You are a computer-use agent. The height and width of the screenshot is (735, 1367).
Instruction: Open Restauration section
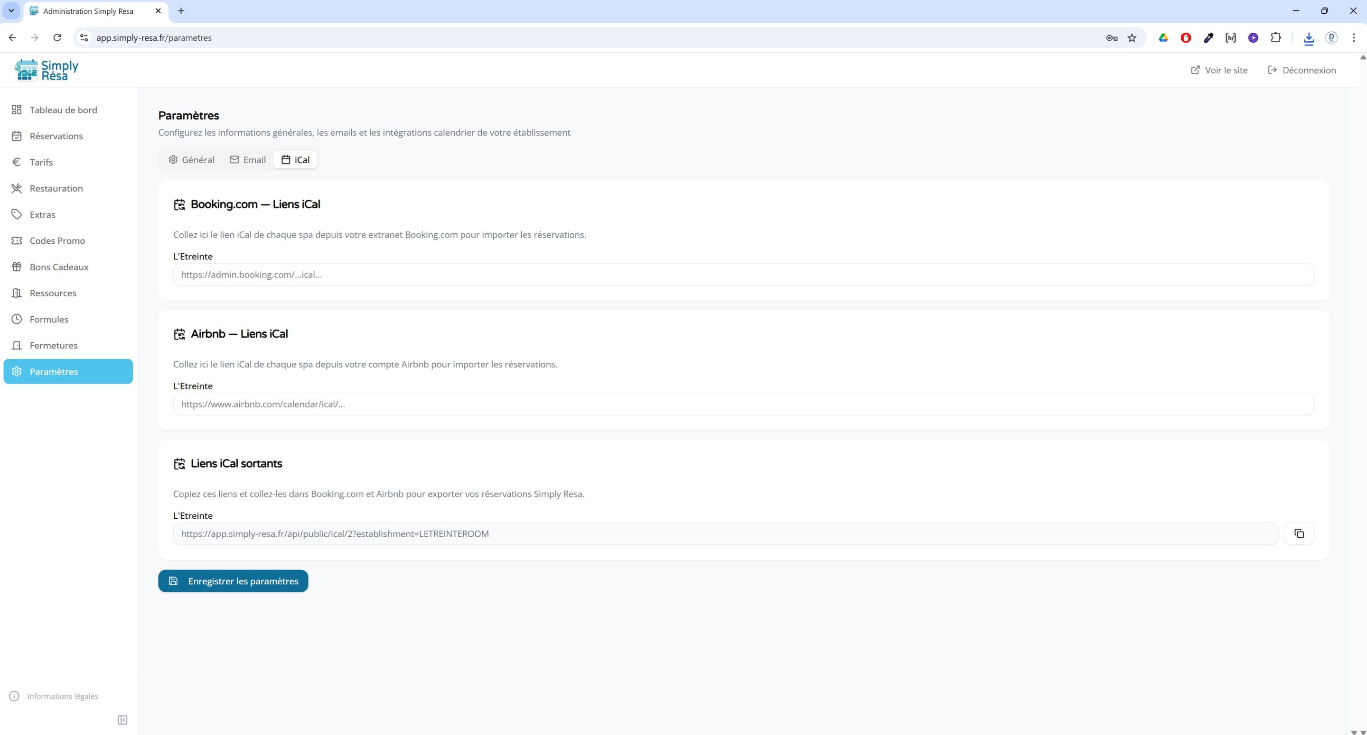coord(56,188)
